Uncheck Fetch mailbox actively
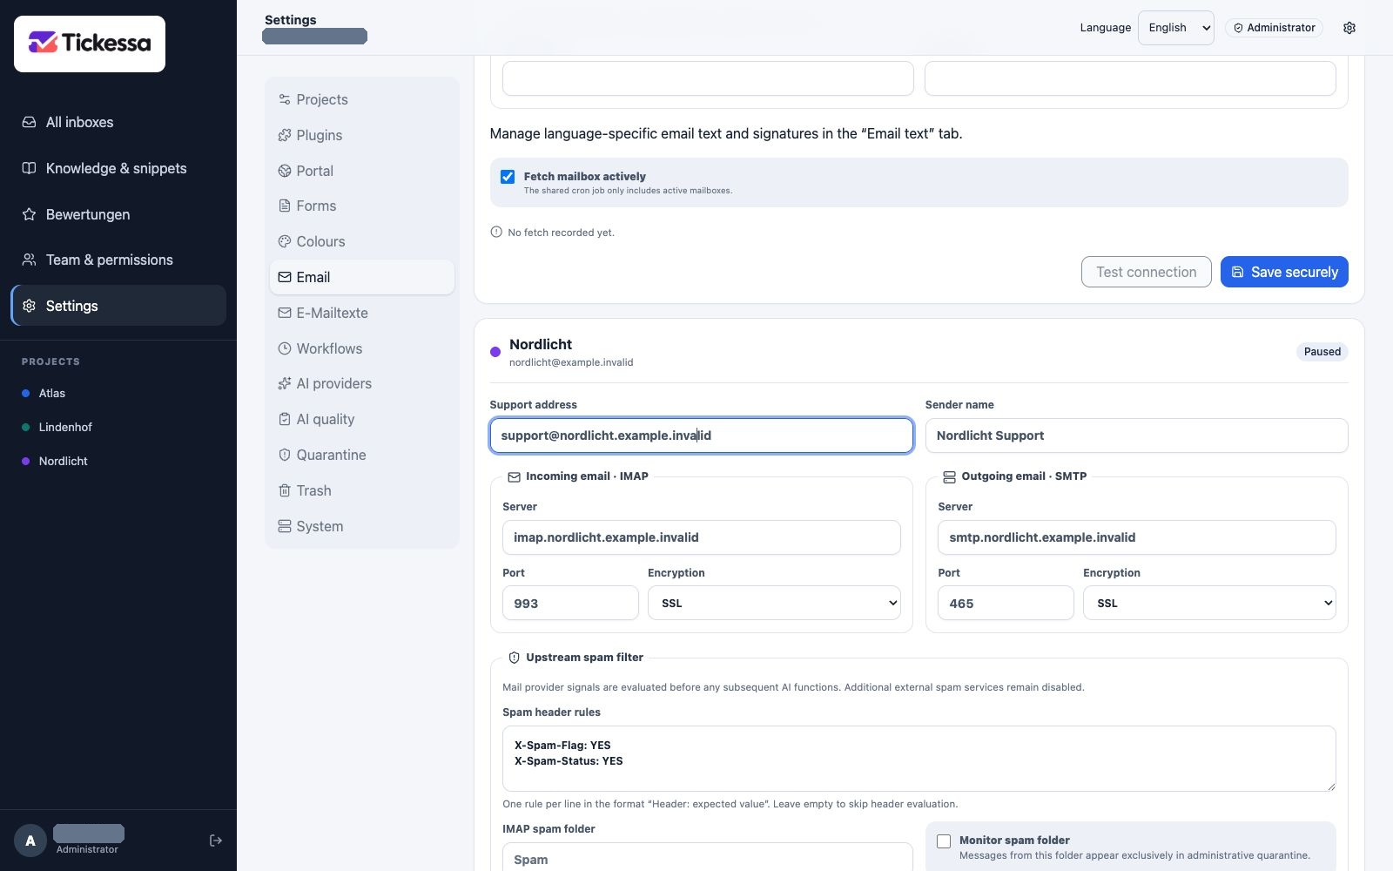 [x=508, y=177]
